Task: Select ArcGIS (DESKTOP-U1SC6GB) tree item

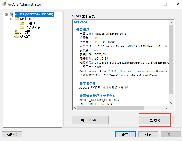Action: pyautogui.click(x=34, y=14)
